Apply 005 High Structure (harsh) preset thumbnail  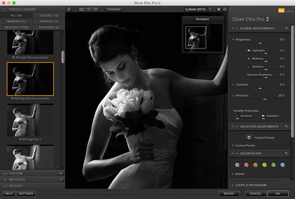[x=30, y=42]
